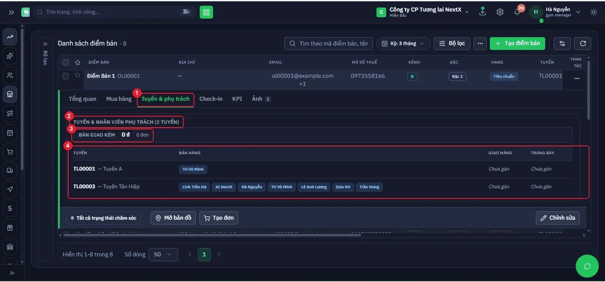Switch to the KPI tab

tap(237, 99)
